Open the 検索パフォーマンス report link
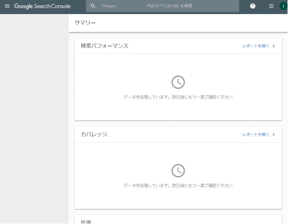The height and width of the screenshot is (224, 288). pyautogui.click(x=256, y=46)
